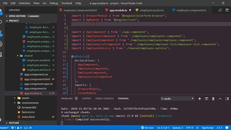Open the Terminal menu
The image size is (231, 130).
click(x=66, y=3)
